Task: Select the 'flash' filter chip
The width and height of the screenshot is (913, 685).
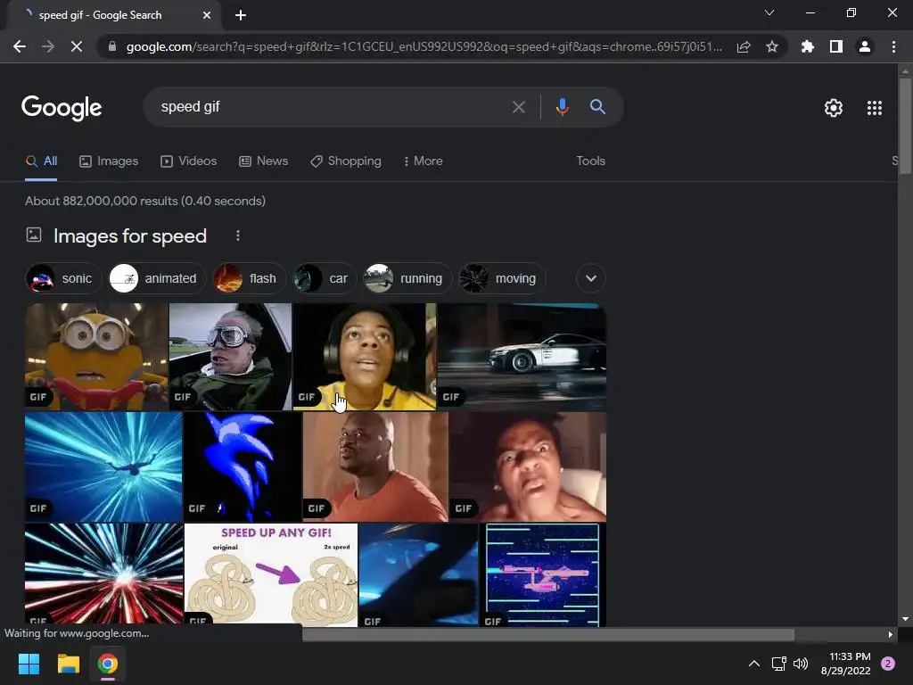Action: [x=250, y=278]
